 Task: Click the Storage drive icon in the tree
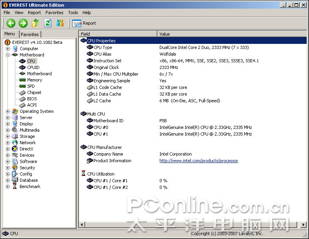(15, 136)
